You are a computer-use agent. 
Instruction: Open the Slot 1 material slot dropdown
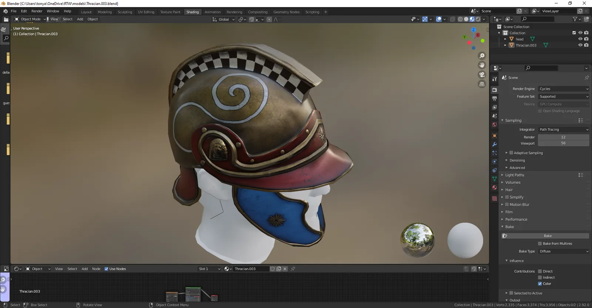209,269
